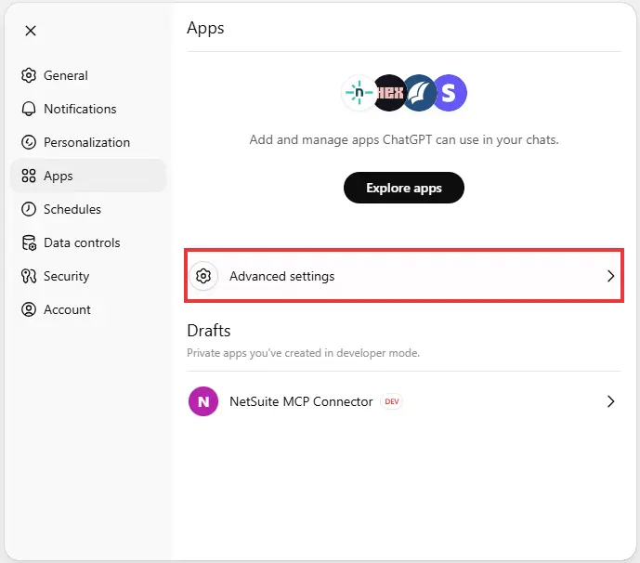Switch to the Data controls section

(82, 242)
